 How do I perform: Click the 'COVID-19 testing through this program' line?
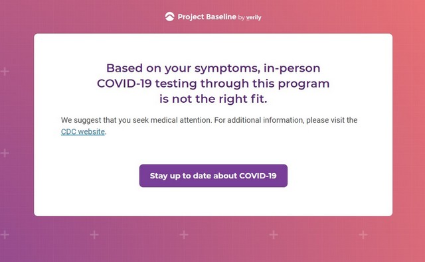pyautogui.click(x=213, y=84)
